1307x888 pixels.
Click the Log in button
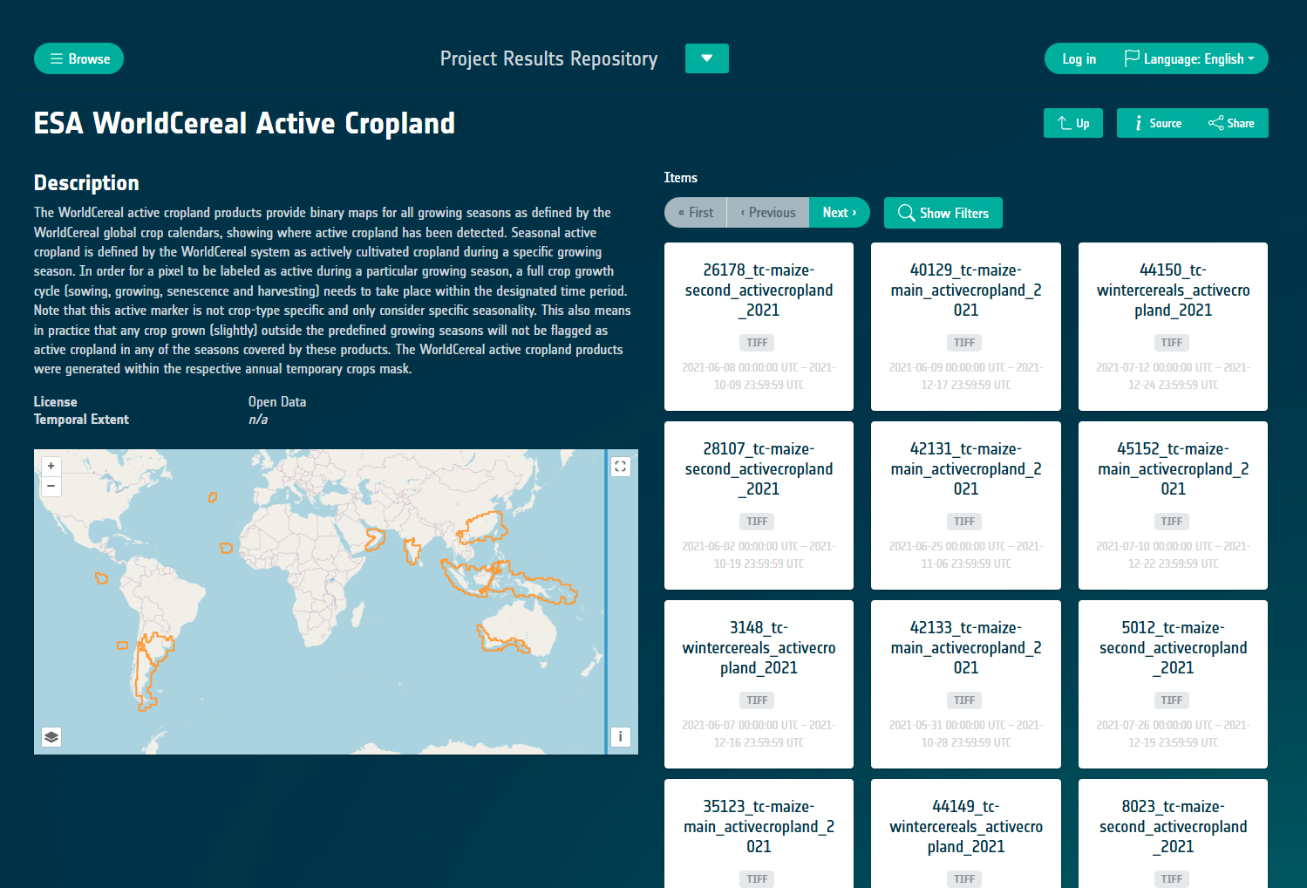1079,59
